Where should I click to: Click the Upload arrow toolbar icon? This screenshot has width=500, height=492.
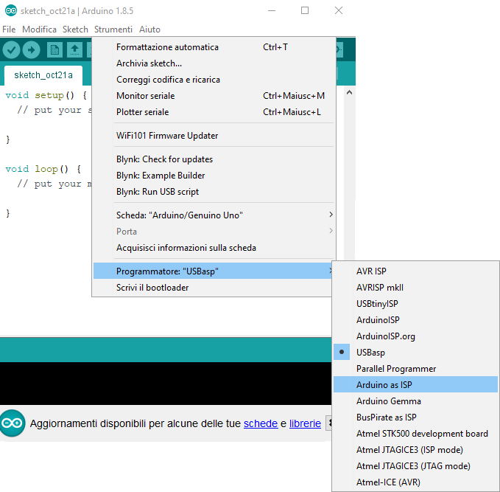tap(31, 50)
